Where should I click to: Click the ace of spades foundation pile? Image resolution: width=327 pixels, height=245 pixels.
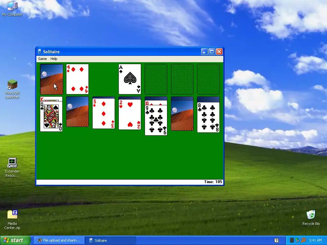click(x=130, y=79)
